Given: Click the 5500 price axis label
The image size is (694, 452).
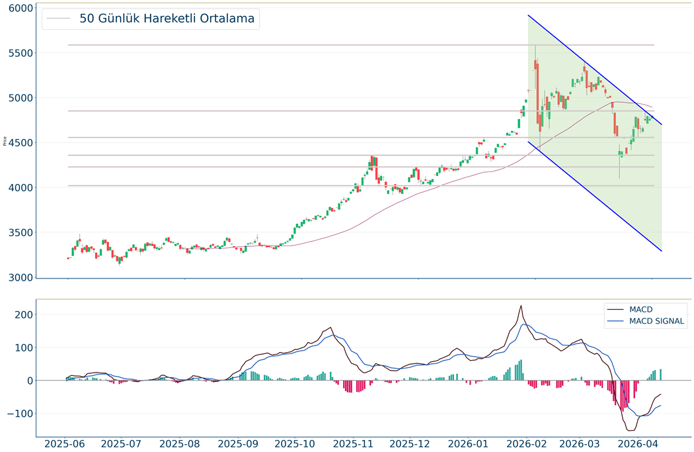Looking at the screenshot, I should [x=21, y=53].
